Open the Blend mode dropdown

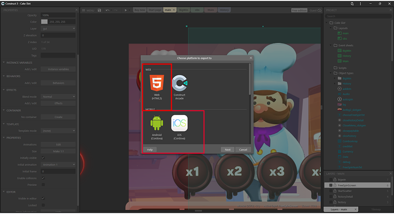[58, 97]
